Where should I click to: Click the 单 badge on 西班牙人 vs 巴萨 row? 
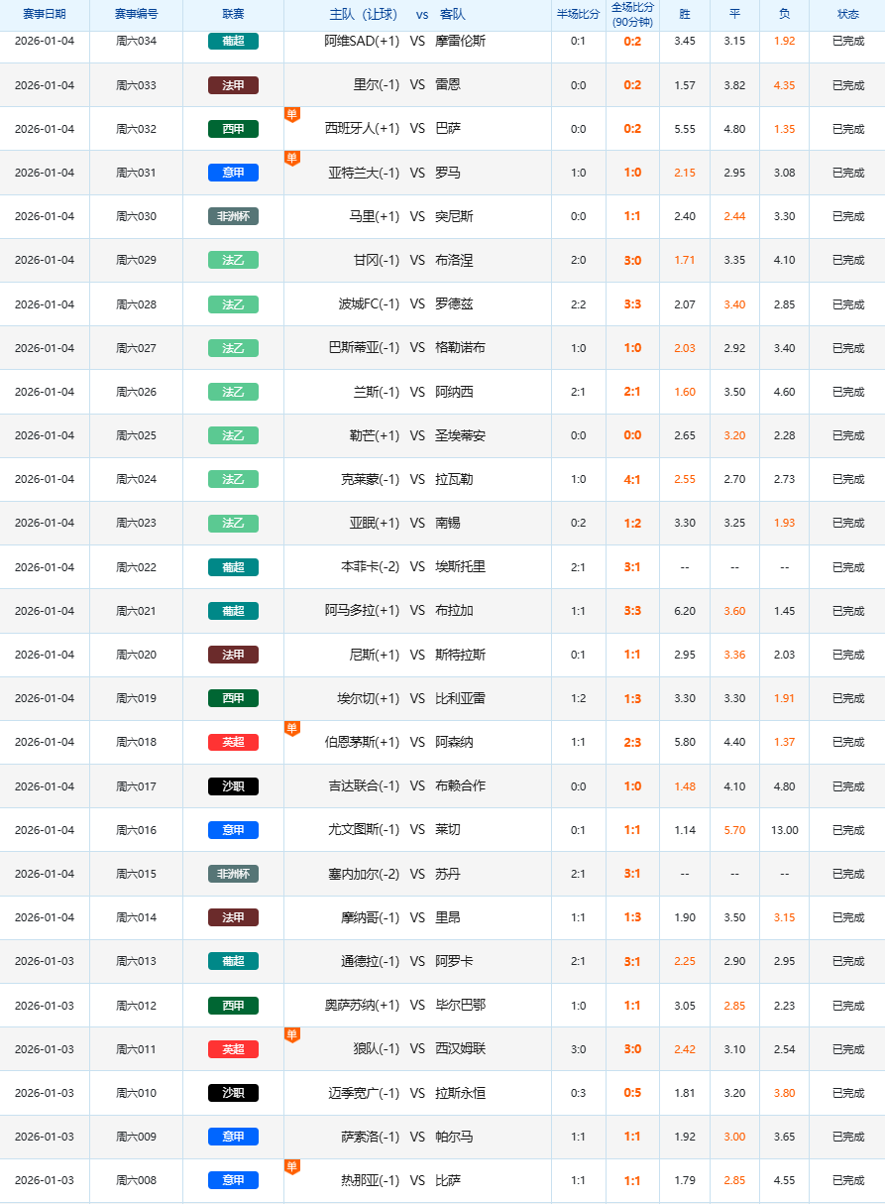pos(291,114)
